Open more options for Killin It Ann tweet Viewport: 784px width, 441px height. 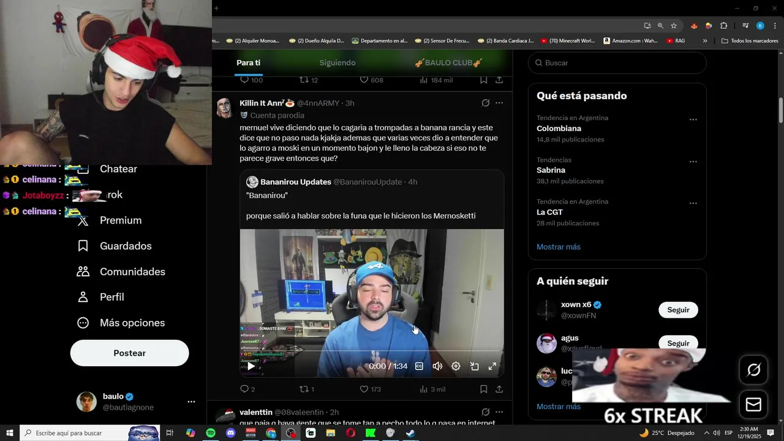(x=499, y=103)
